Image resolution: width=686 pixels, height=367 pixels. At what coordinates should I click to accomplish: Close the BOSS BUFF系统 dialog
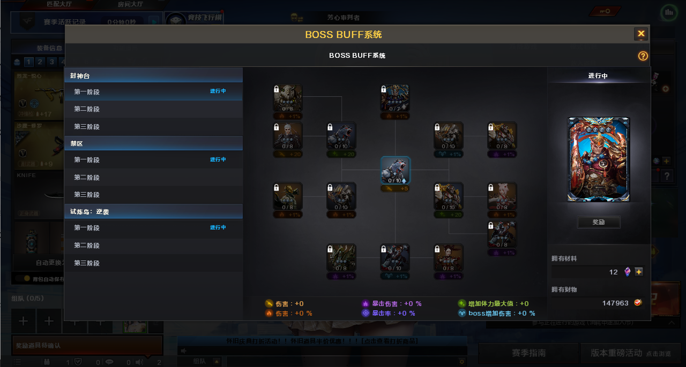(x=641, y=34)
